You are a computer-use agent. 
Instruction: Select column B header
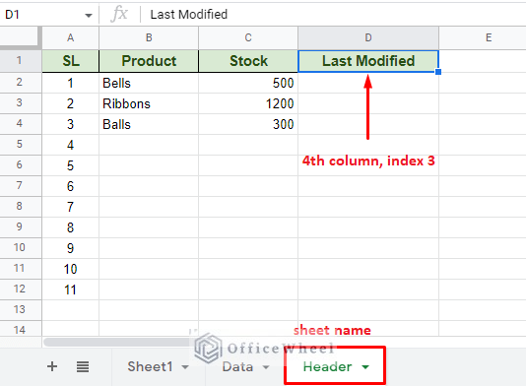(149, 37)
